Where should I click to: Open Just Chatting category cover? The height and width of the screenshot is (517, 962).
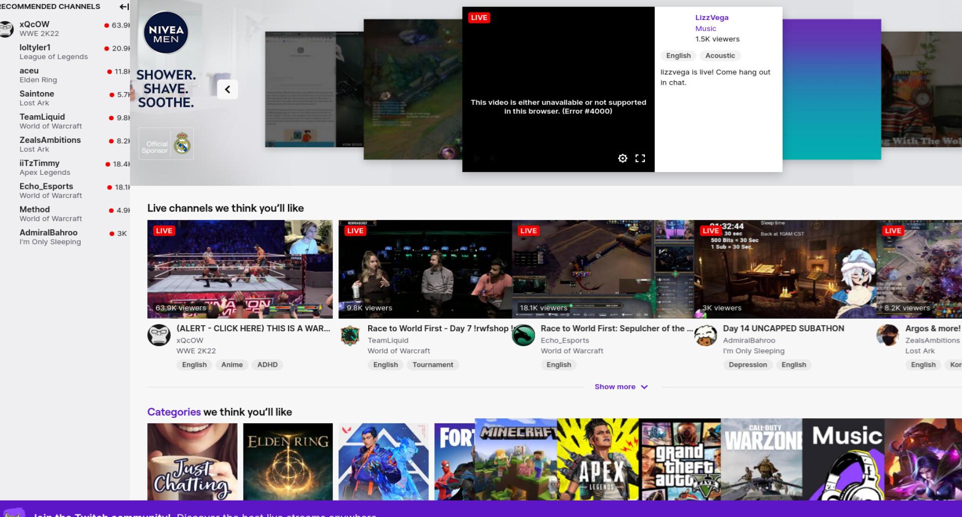click(192, 462)
